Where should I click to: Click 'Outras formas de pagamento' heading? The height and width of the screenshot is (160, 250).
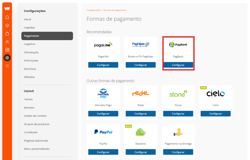coord(110,81)
